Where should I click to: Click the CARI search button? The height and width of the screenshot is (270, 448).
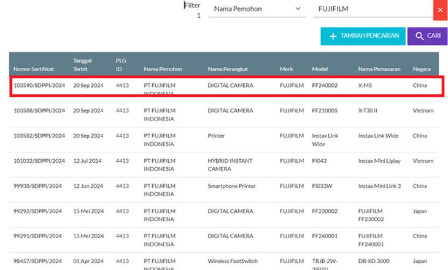(427, 36)
